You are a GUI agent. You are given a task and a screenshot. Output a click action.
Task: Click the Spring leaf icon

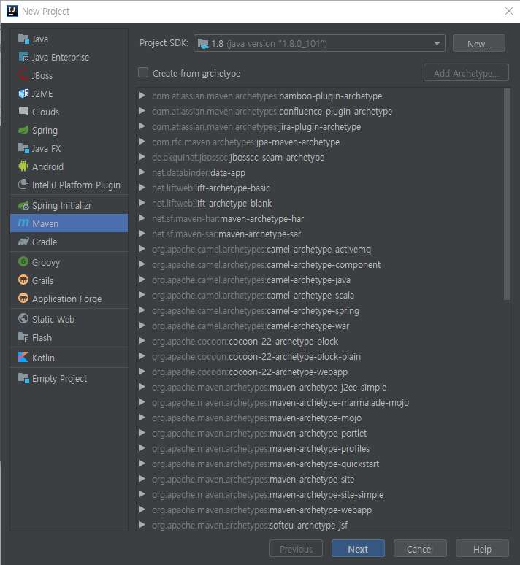pyautogui.click(x=23, y=130)
